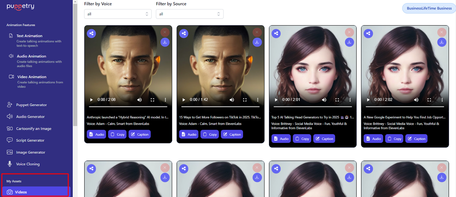Enter fullscreen on the 2:08 video
This screenshot has width=456, height=197.
pos(152,100)
